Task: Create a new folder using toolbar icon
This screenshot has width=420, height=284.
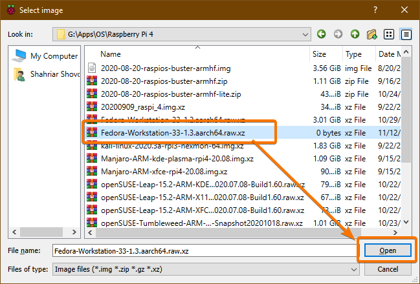Action: tap(371, 34)
